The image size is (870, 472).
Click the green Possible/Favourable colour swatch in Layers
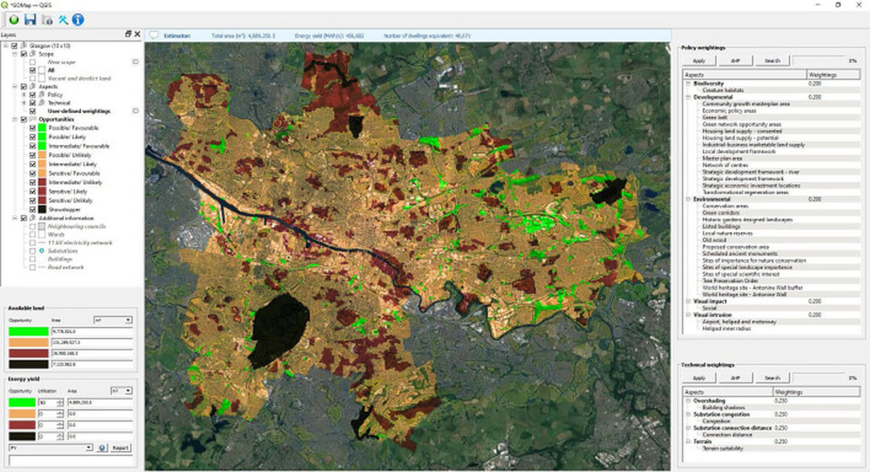[x=43, y=128]
